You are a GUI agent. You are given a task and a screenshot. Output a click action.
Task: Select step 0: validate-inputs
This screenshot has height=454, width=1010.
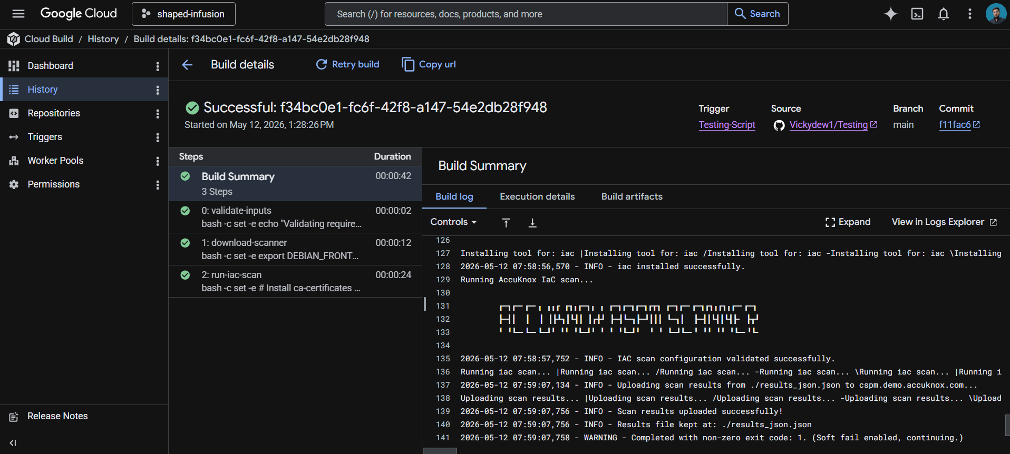295,217
